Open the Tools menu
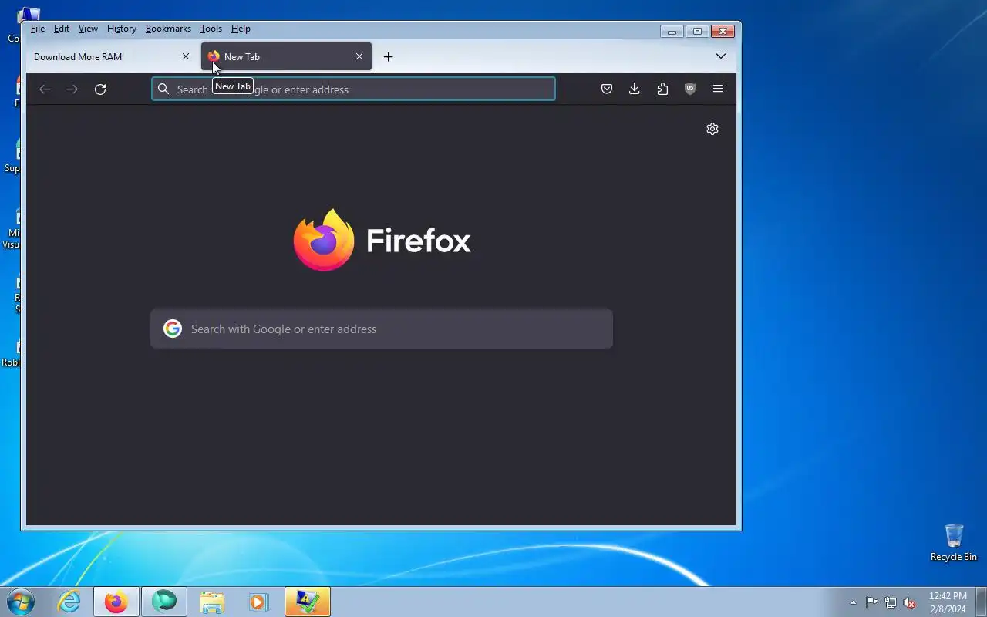The width and height of the screenshot is (987, 617). 211,29
